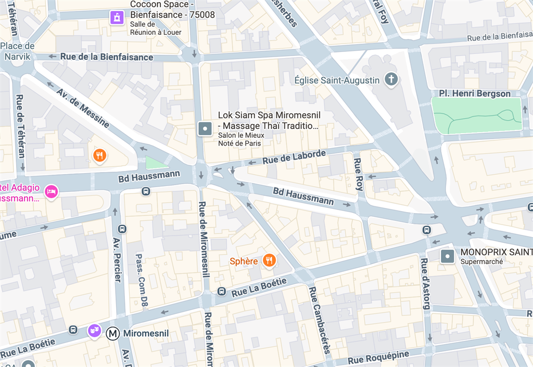Click the Église Saint-Augustin text label
The width and height of the screenshot is (533, 367).
pos(337,81)
